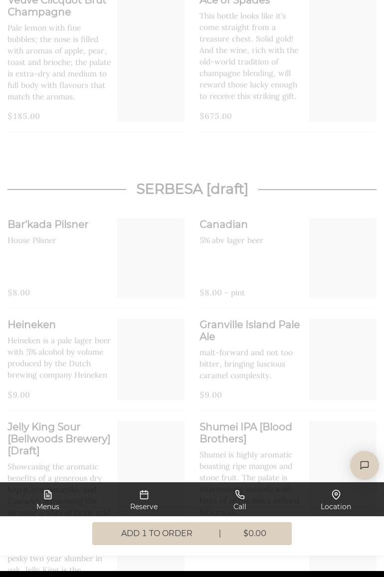Viewport: 384px width, 577px height.
Task: Select Granville Island Pale Ale
Action: 249,331
